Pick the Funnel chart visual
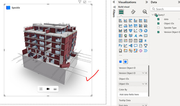The image size is (180, 106). coord(130,30)
